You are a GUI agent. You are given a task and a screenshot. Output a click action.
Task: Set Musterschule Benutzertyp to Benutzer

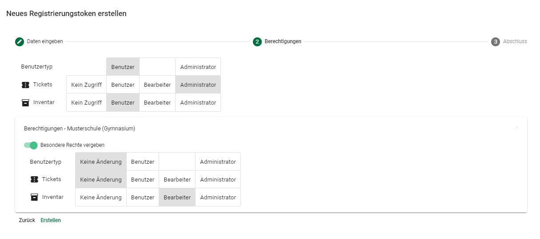(143, 162)
